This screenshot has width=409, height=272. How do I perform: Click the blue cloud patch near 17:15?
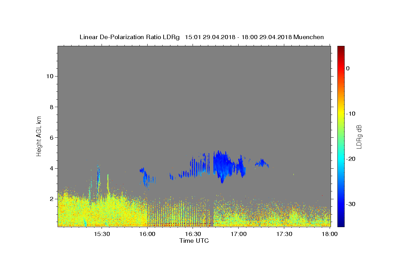[x=262, y=163]
